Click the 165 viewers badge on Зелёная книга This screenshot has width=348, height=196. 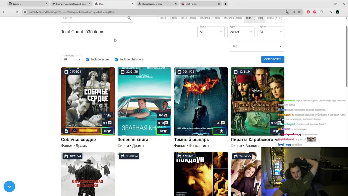[x=163, y=115]
